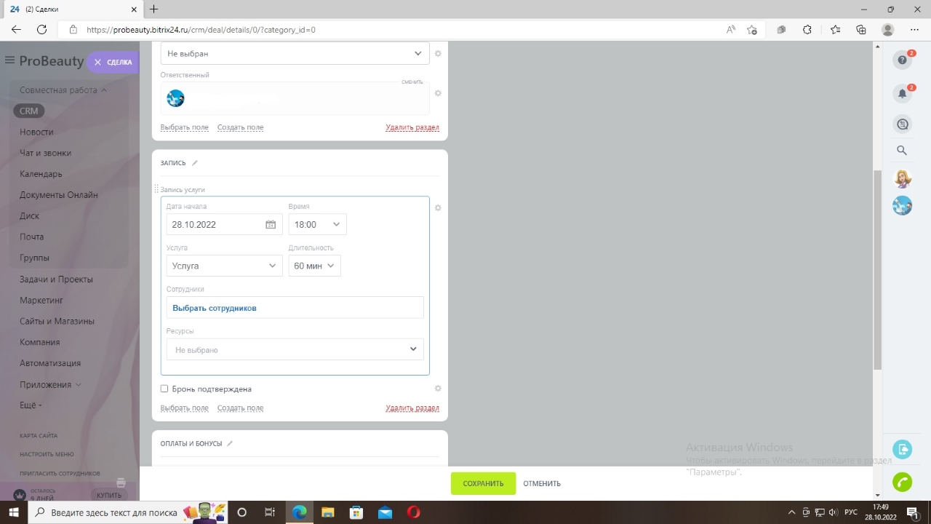The width and height of the screenshot is (931, 524).
Task: Grab the drag handle beside Запись услуги
Action: pos(156,189)
